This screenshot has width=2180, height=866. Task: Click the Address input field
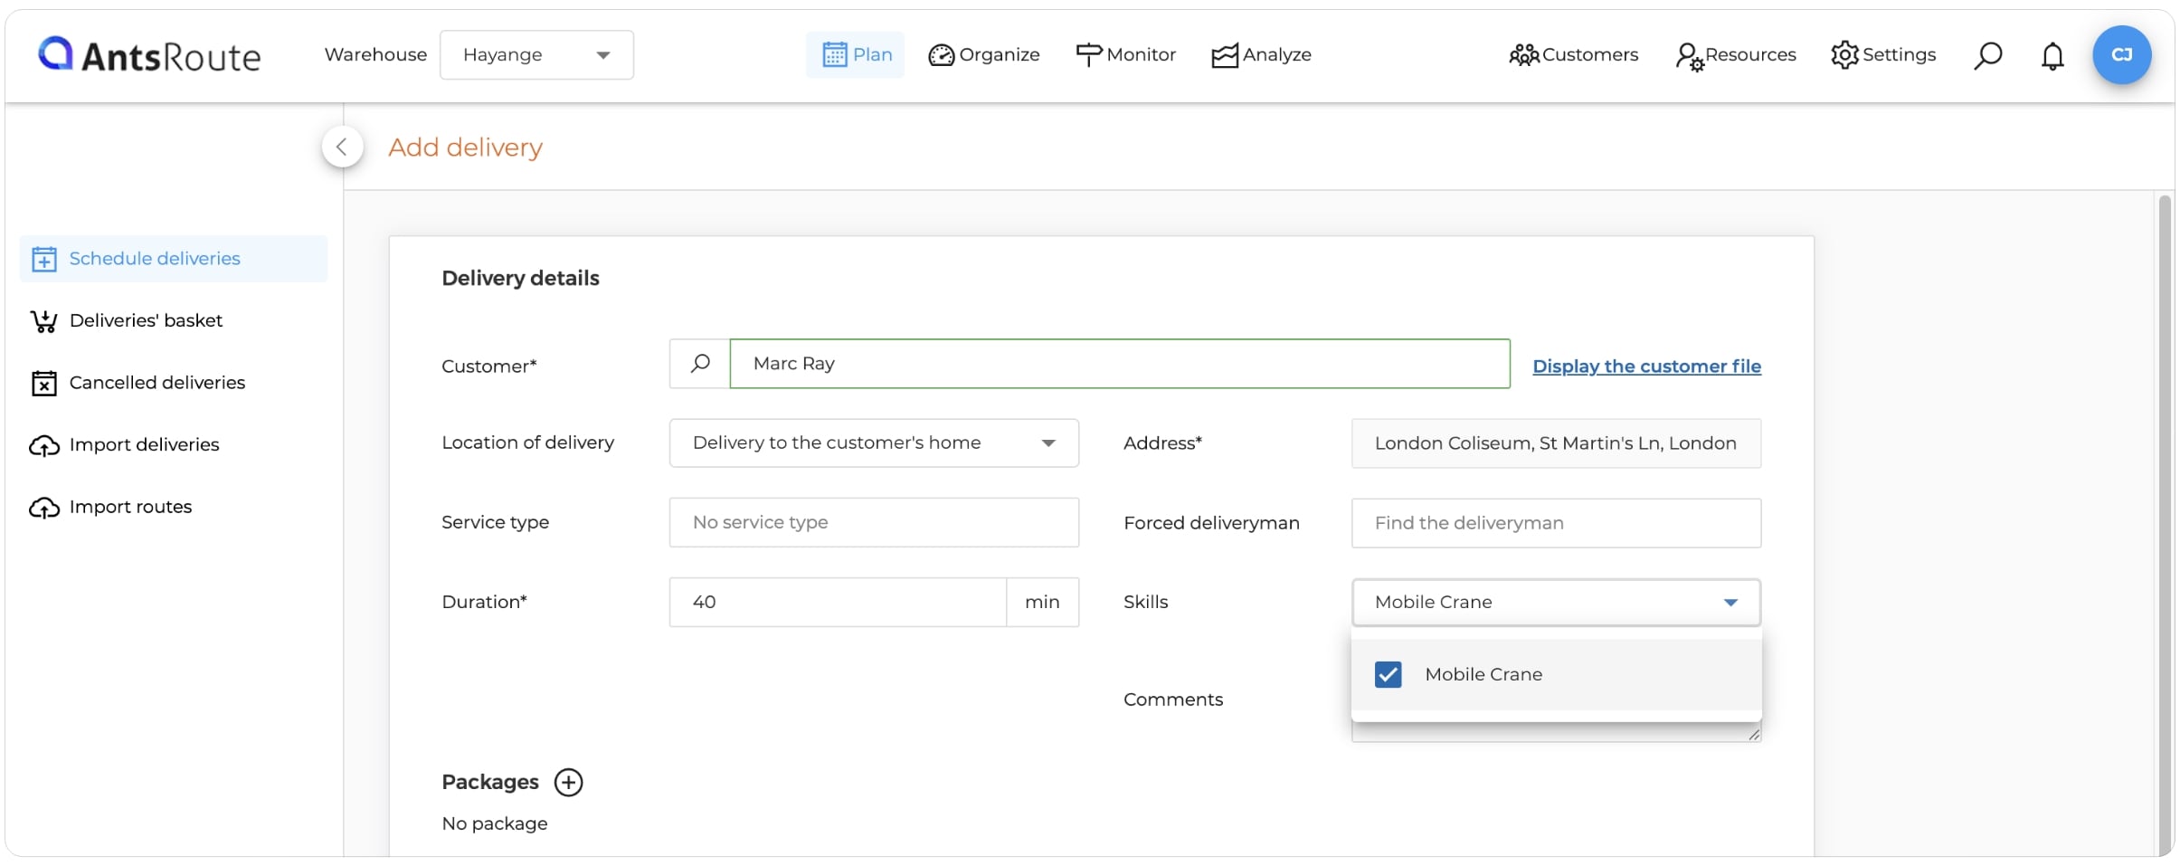tap(1556, 443)
